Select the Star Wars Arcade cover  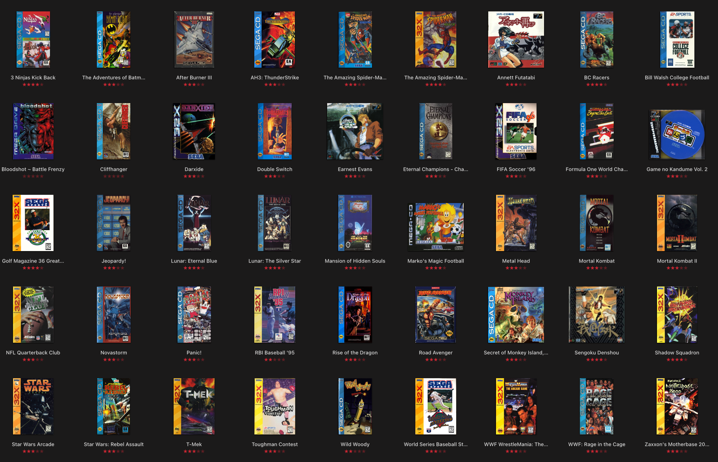[33, 406]
